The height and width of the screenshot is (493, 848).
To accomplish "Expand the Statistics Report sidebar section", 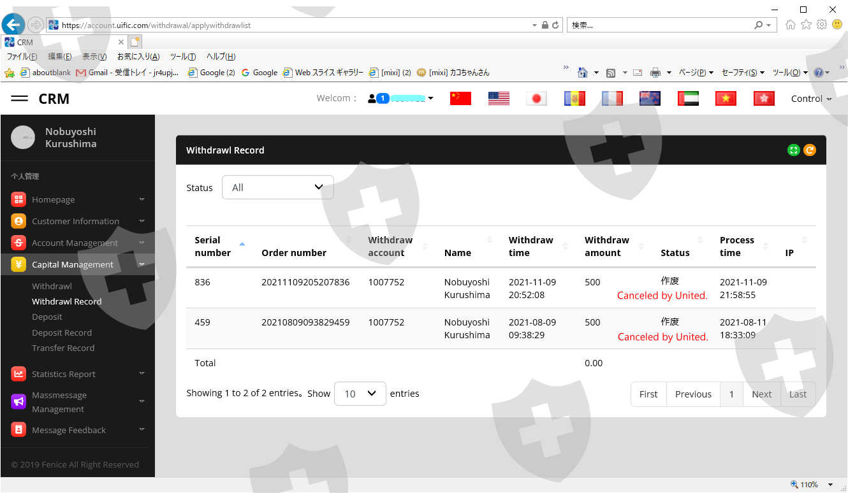I will [64, 374].
